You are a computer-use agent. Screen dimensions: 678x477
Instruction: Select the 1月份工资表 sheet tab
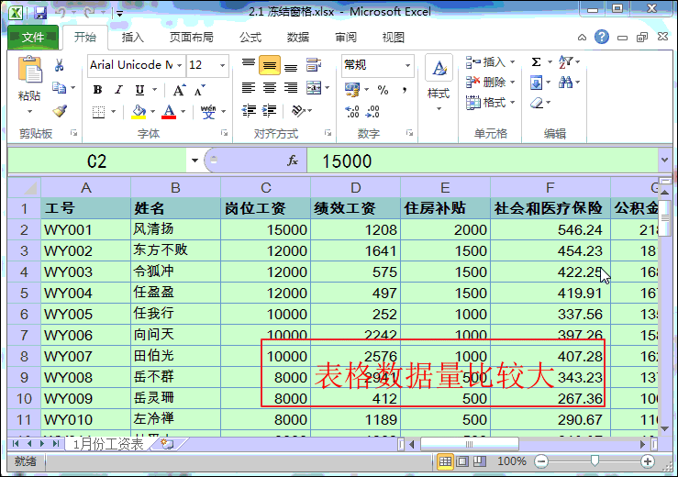(x=108, y=444)
